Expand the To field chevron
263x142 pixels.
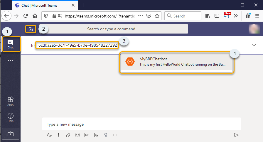[254, 45]
